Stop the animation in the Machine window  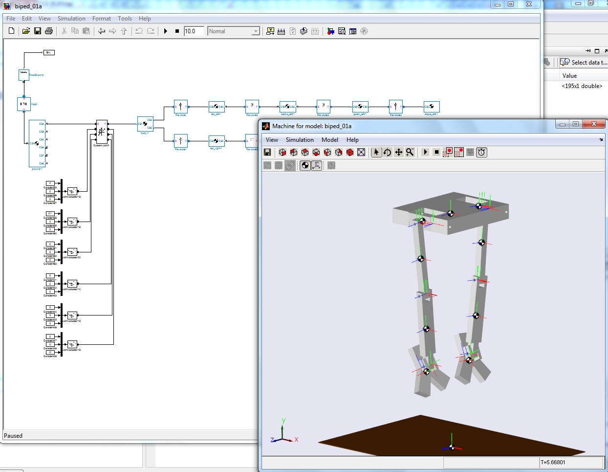coord(436,153)
